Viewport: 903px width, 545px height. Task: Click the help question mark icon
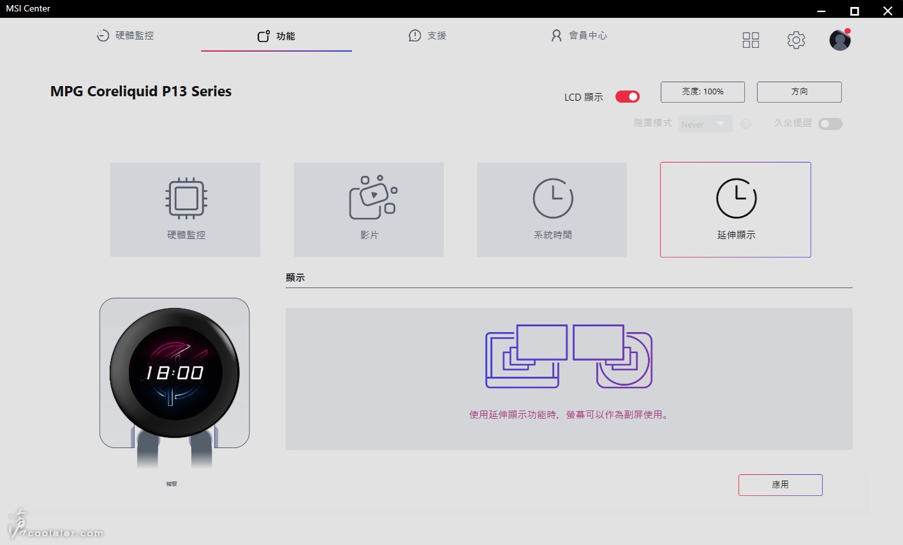[x=745, y=124]
